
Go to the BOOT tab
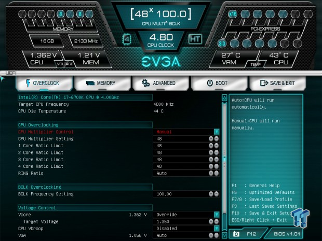tap(219, 83)
